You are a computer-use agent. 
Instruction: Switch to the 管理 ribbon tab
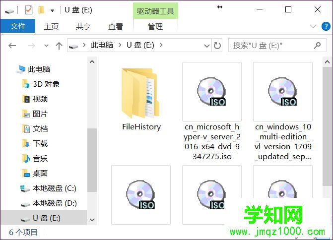click(x=155, y=26)
